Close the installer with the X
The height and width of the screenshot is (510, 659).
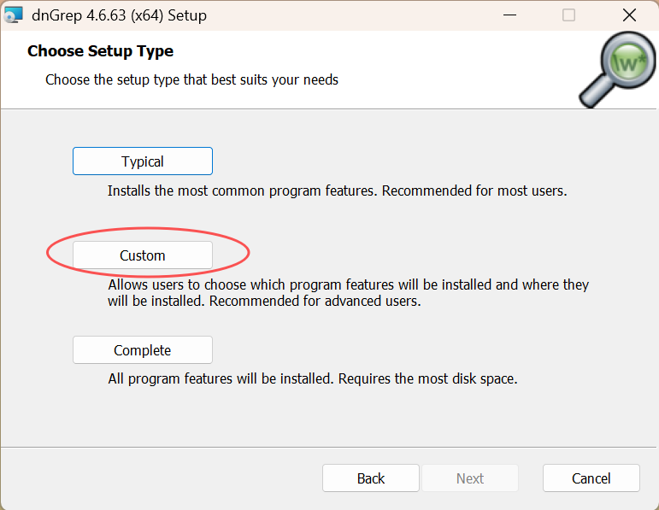(629, 15)
